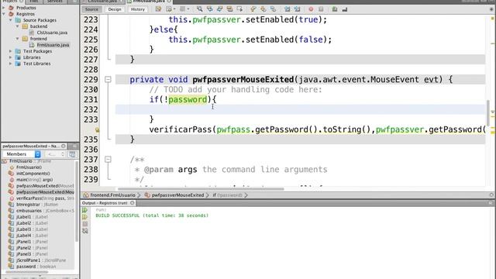The width and height of the screenshot is (496, 279).
Task: Click the Comment toolbar icon
Action: point(335,9)
